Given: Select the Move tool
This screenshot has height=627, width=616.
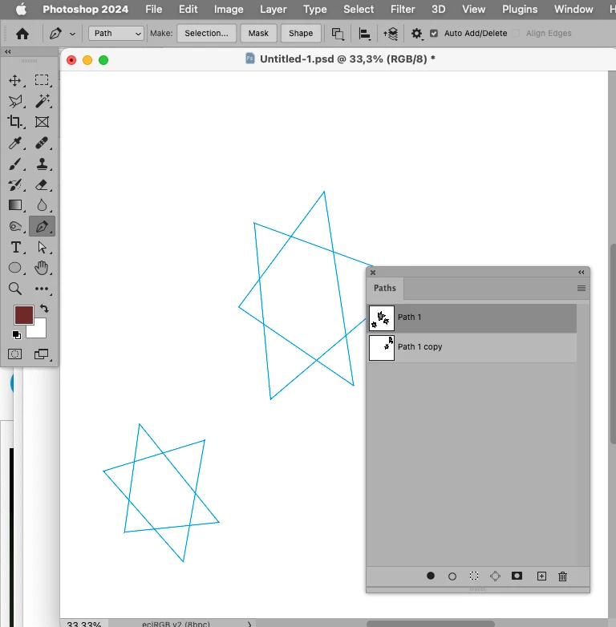Looking at the screenshot, I should tap(15, 80).
